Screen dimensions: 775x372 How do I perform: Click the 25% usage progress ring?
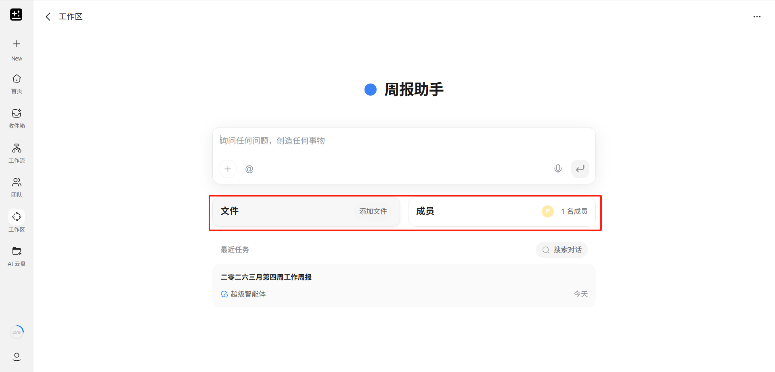17,332
